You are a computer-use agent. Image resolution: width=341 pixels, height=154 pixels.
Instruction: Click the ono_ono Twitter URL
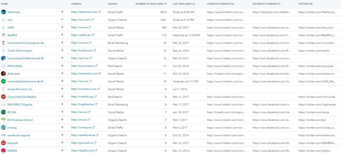point(316,28)
